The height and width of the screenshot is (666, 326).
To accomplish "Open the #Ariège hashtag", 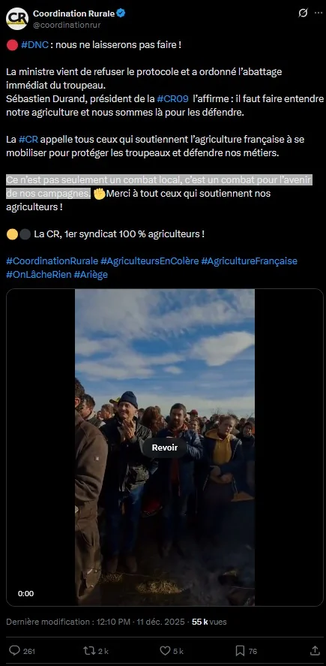I will coord(91,274).
